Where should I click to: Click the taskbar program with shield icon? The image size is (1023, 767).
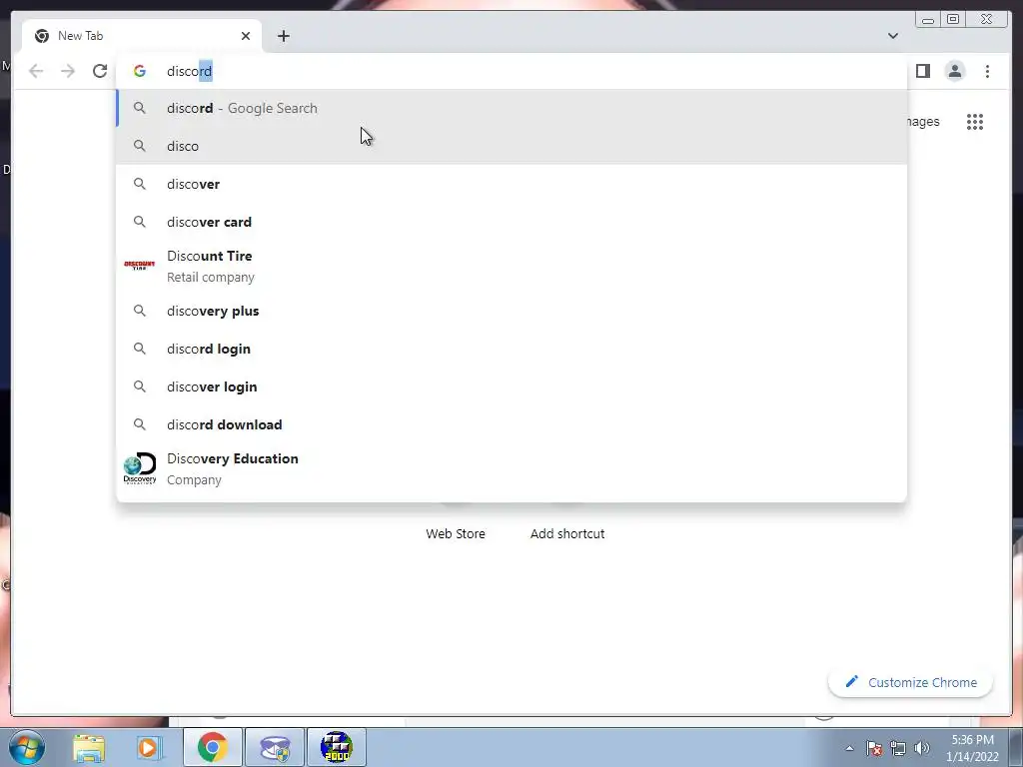pyautogui.click(x=275, y=747)
